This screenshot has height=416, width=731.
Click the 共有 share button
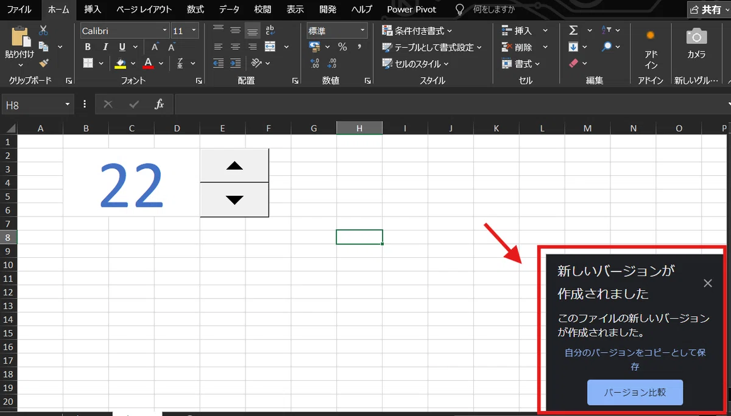pyautogui.click(x=709, y=10)
